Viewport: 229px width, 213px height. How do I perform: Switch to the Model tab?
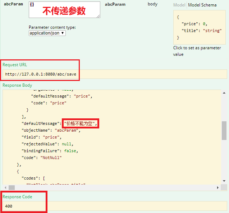click(179, 5)
